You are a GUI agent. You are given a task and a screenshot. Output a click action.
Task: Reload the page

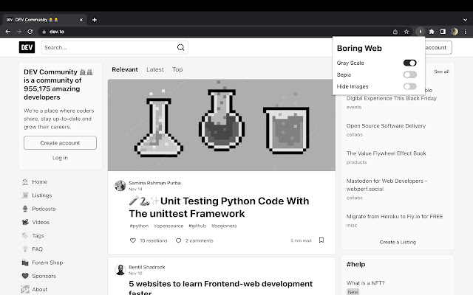(30, 32)
